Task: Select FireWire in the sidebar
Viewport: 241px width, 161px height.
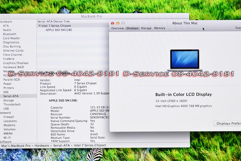Action: (x=9, y=59)
